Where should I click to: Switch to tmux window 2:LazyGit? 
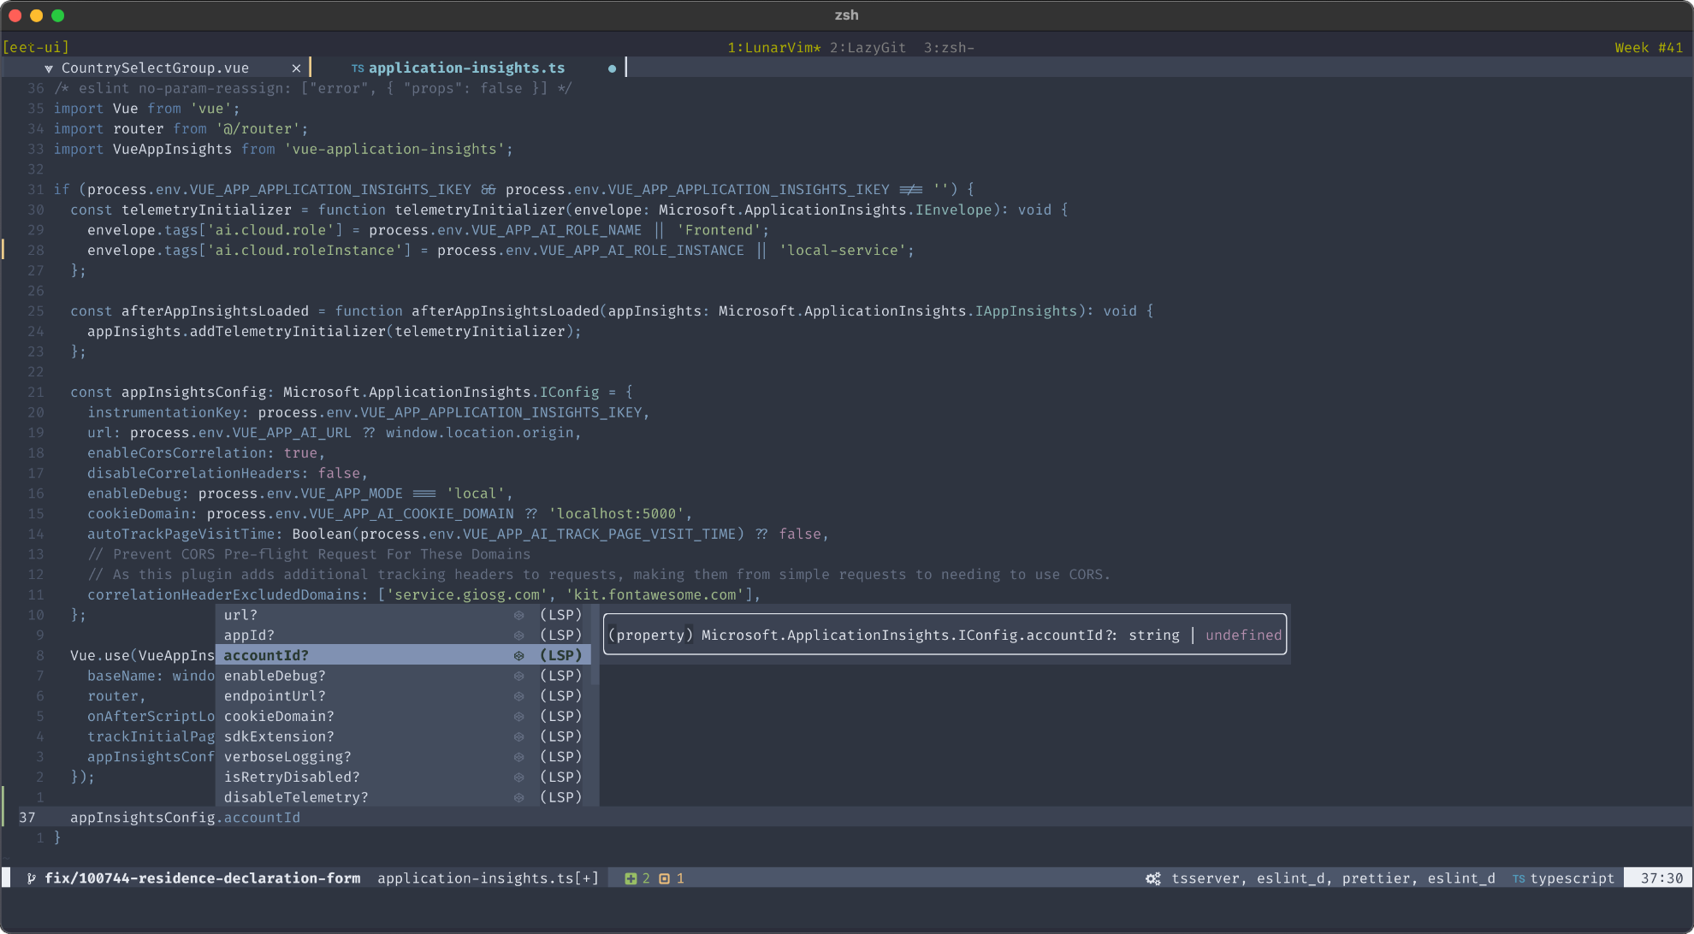click(x=868, y=48)
